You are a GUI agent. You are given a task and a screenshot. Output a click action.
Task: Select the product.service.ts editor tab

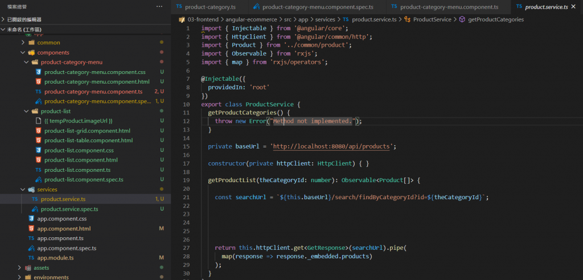[x=546, y=7]
